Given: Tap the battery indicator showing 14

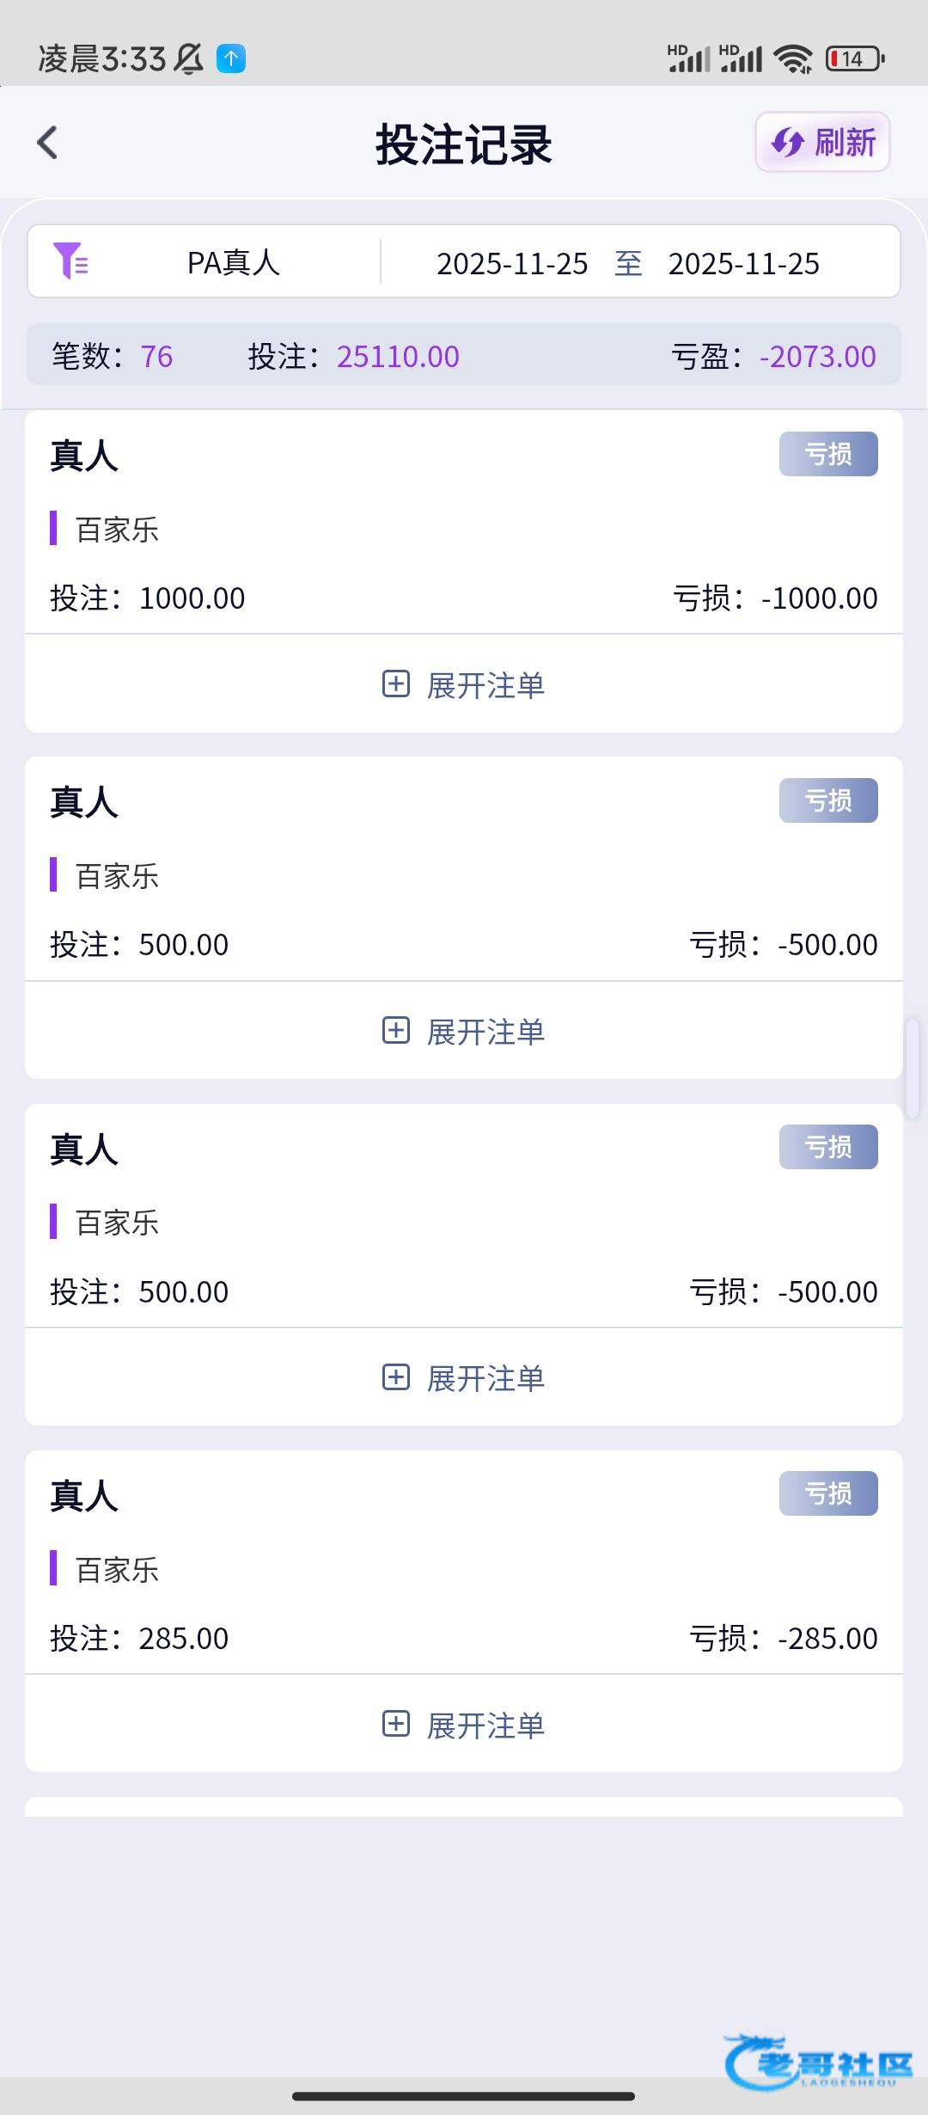Looking at the screenshot, I should tap(854, 58).
